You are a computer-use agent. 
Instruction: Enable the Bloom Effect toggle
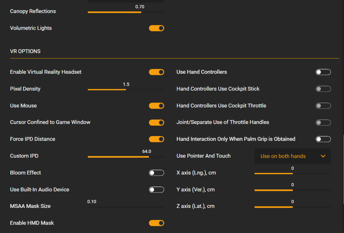coord(157,173)
